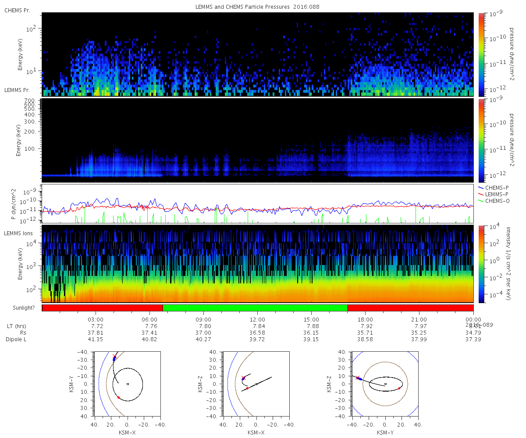Image resolution: width=526 pixels, height=438 pixels.
Task: Click the red marker on the KSM-X/KSM-Y orbit
Action: click(118, 397)
